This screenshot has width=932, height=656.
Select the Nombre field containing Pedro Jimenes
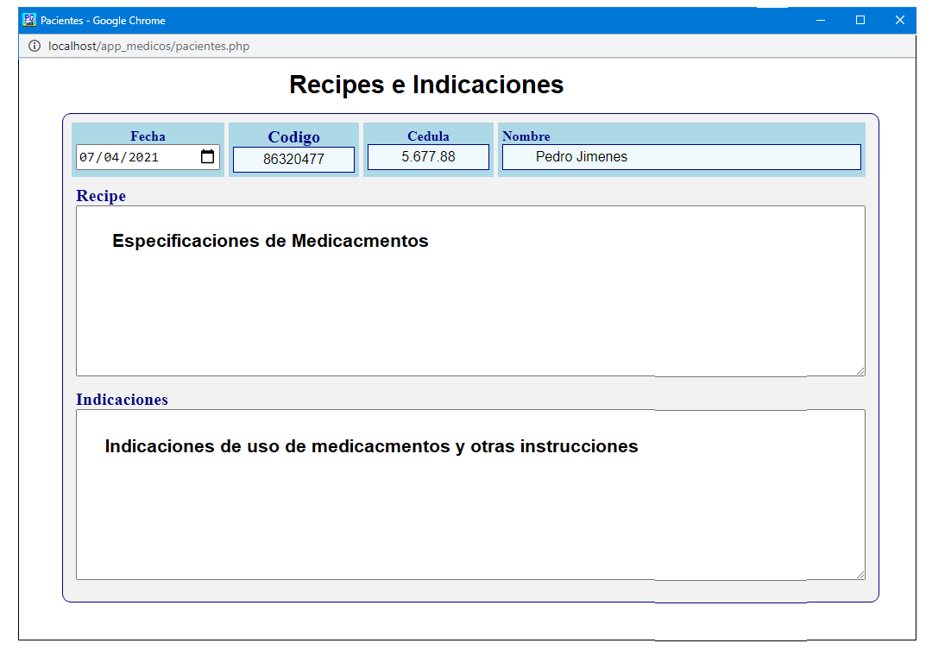pyautogui.click(x=681, y=157)
